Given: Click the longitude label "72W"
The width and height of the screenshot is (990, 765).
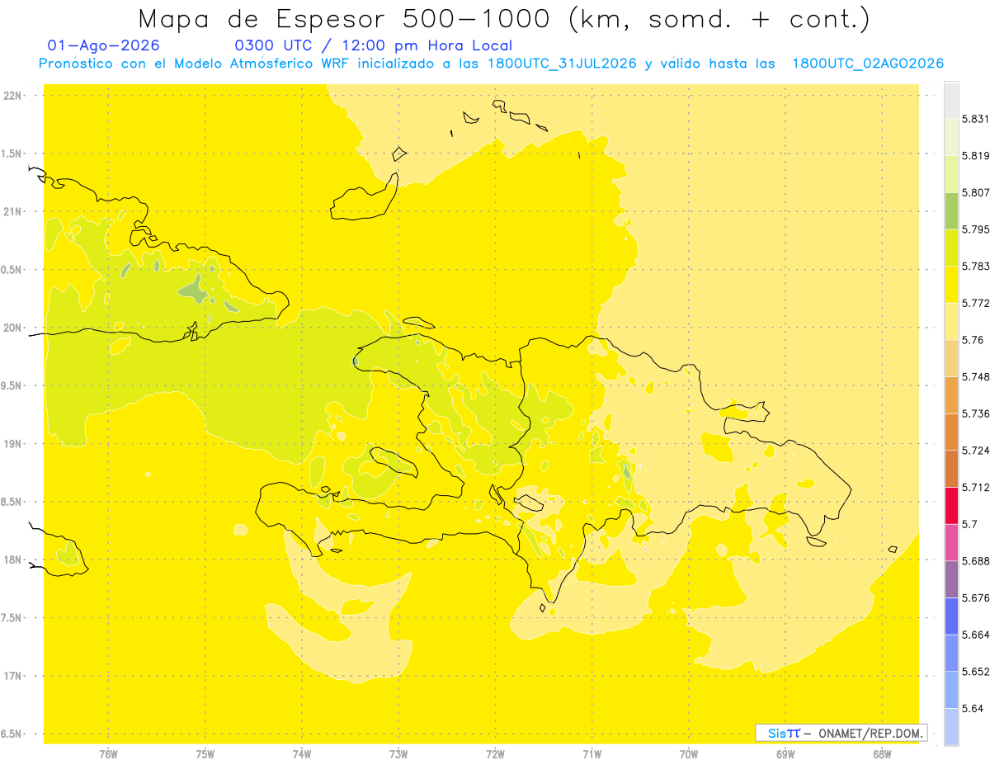Looking at the screenshot, I should tap(495, 754).
